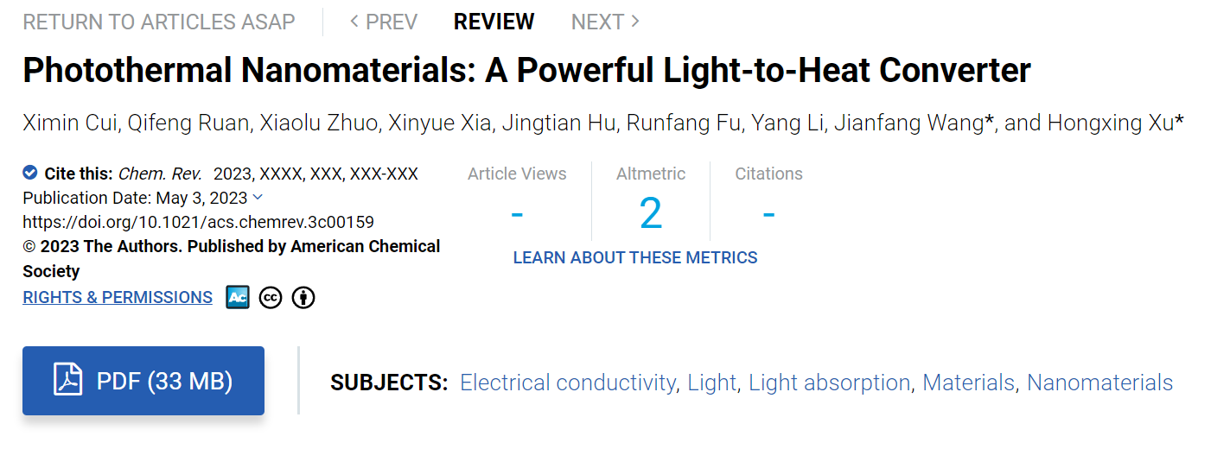
Task: Go to PREV article
Action: coord(384,22)
